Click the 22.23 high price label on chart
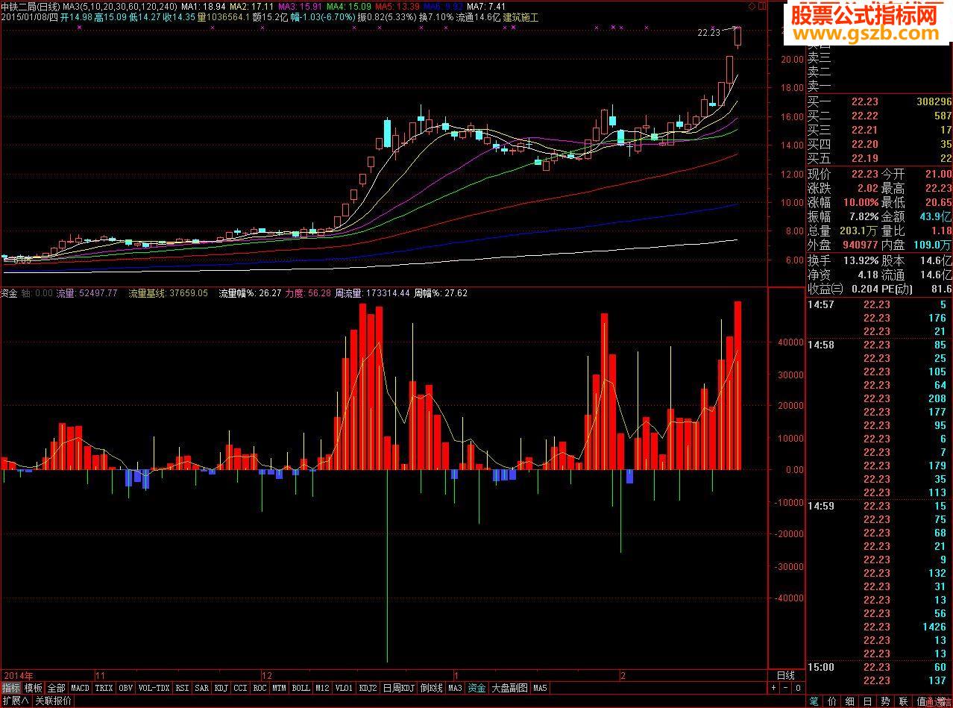 709,32
